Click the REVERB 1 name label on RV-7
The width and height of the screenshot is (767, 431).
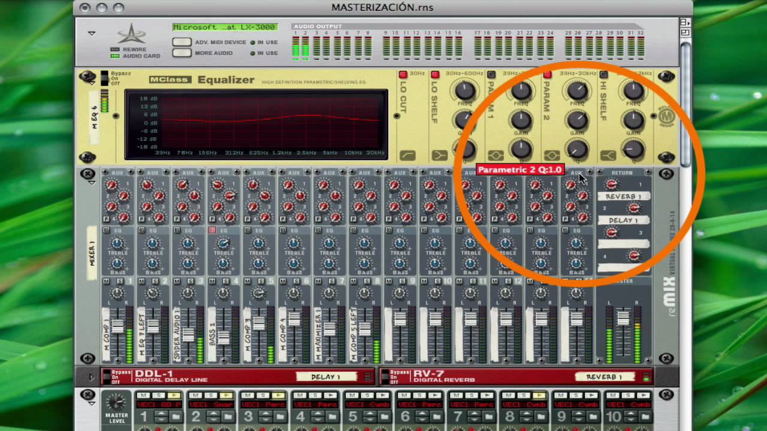(605, 377)
